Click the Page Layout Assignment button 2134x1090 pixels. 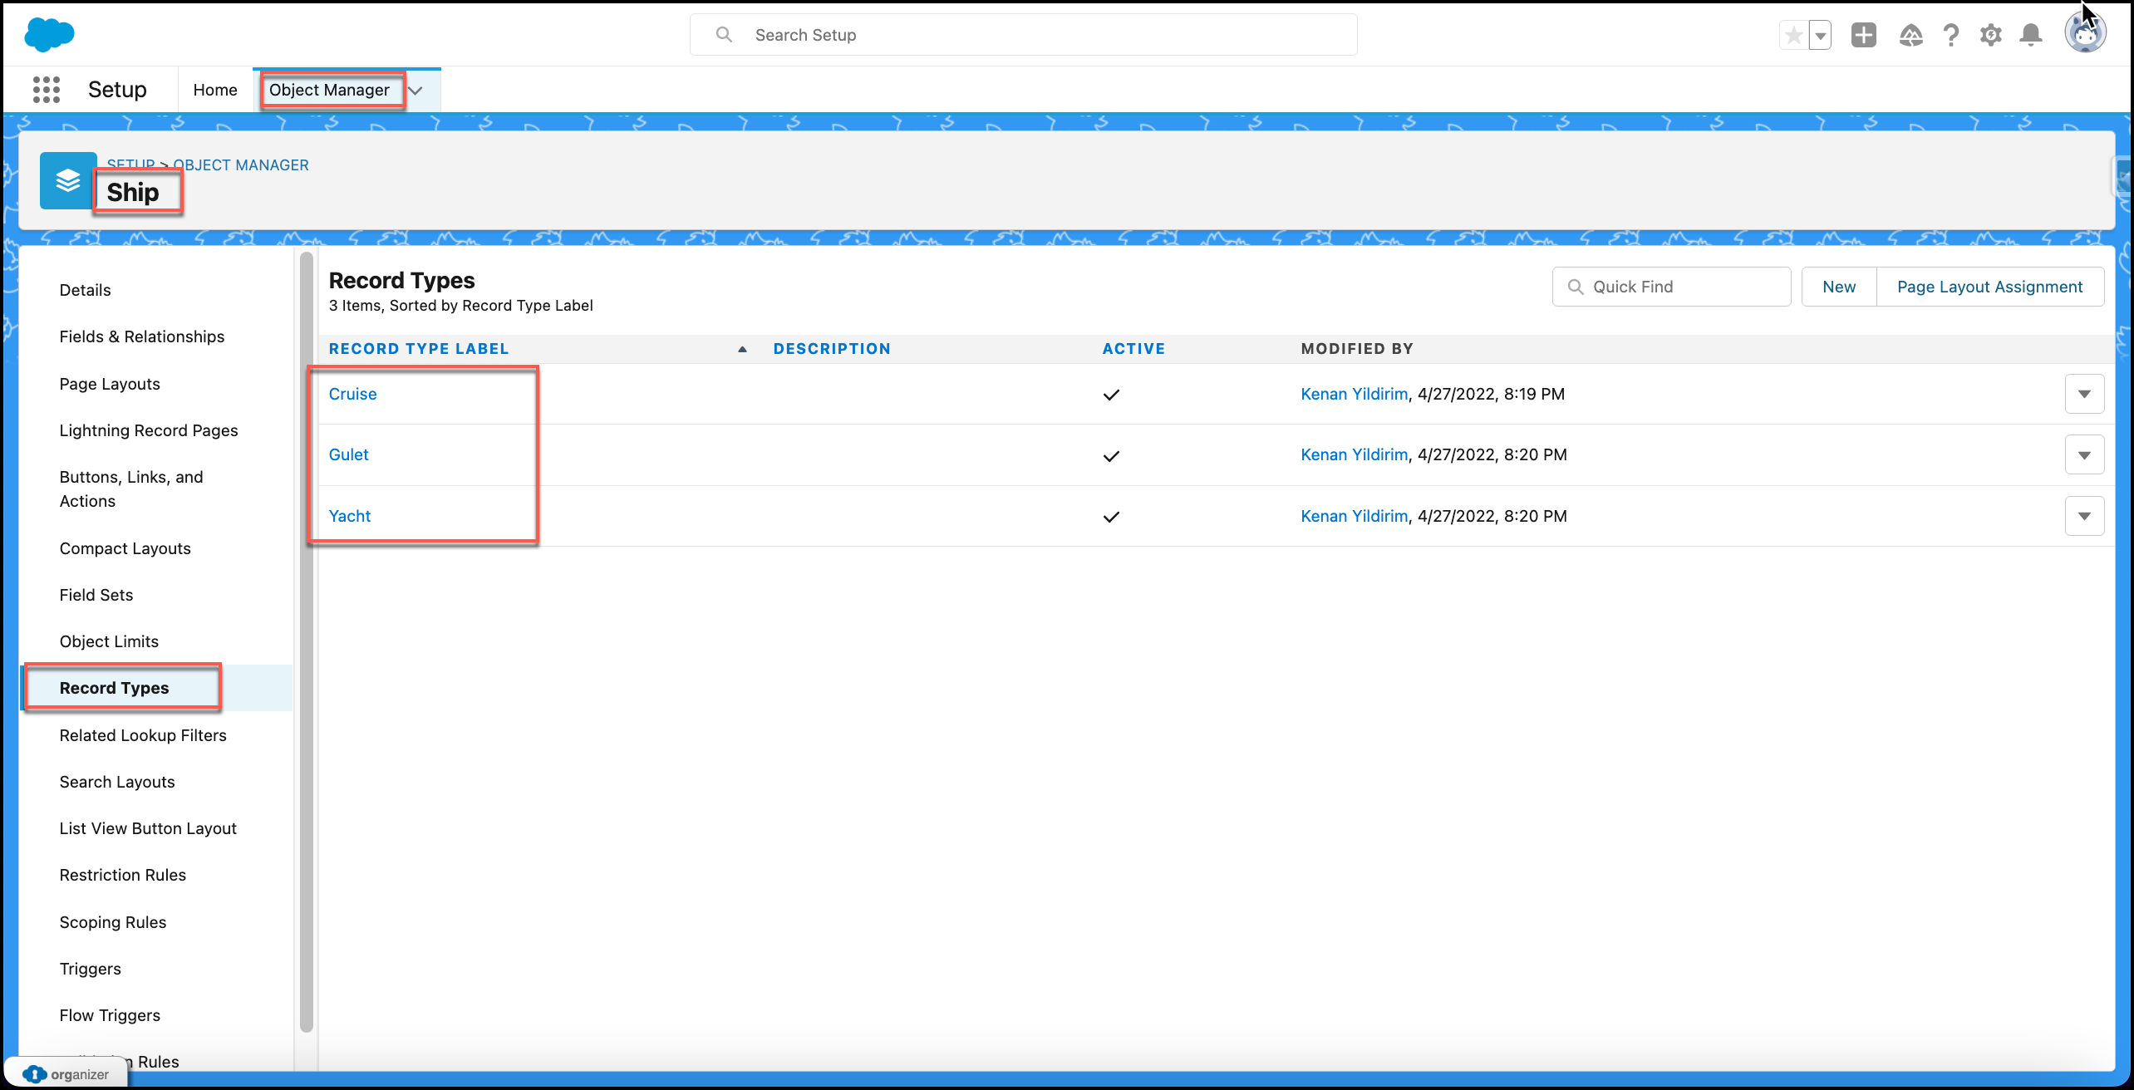pos(1989,287)
